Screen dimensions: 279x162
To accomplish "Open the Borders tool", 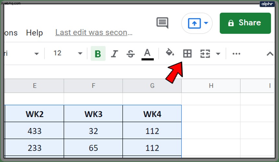I will click(188, 53).
